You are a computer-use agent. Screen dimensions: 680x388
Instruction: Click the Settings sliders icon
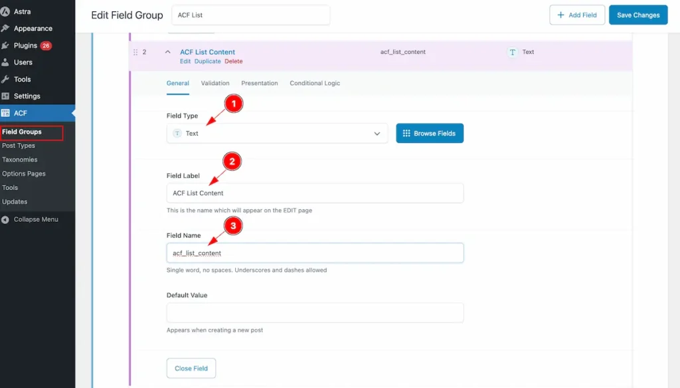coord(5,96)
